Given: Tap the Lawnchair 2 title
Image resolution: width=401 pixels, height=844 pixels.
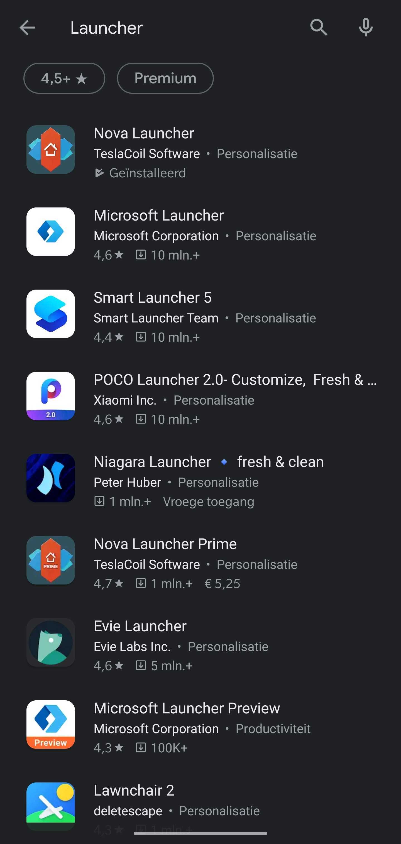Looking at the screenshot, I should [x=134, y=790].
